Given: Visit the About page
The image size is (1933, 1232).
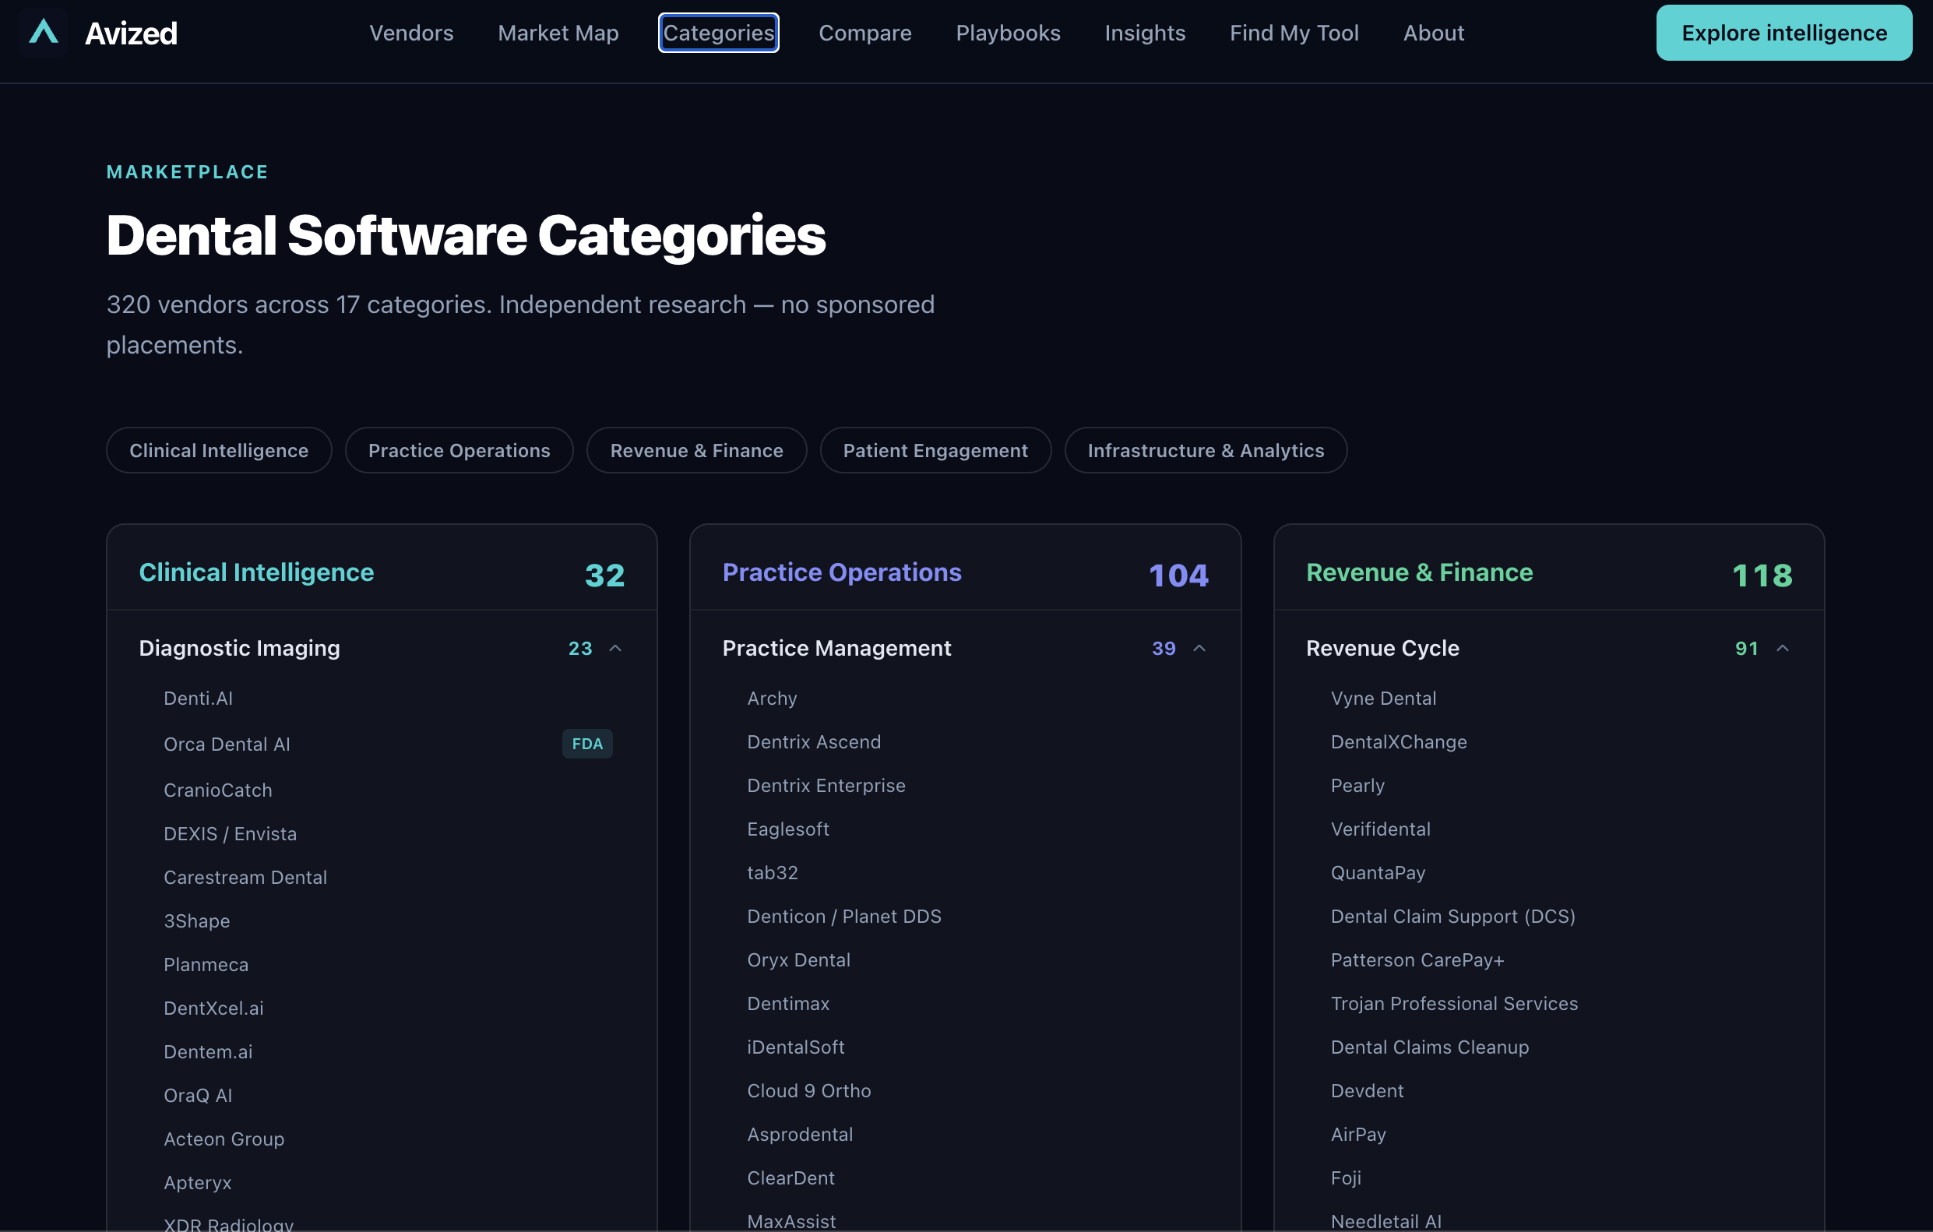Looking at the screenshot, I should (x=1433, y=33).
